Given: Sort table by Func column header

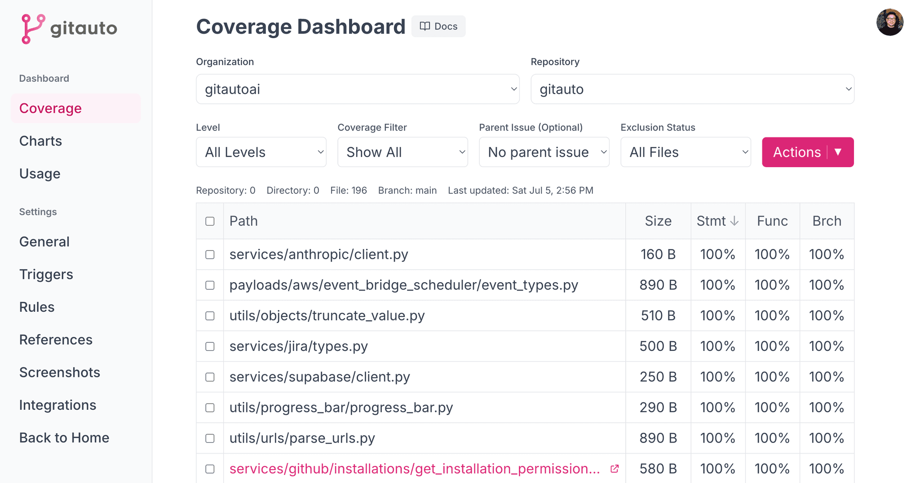Looking at the screenshot, I should tap(772, 221).
